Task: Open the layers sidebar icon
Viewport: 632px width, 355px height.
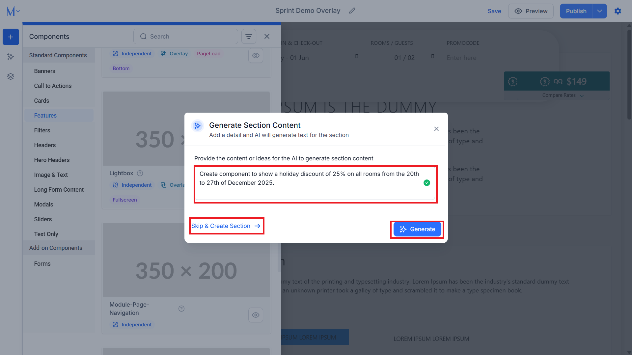Action: click(x=11, y=76)
